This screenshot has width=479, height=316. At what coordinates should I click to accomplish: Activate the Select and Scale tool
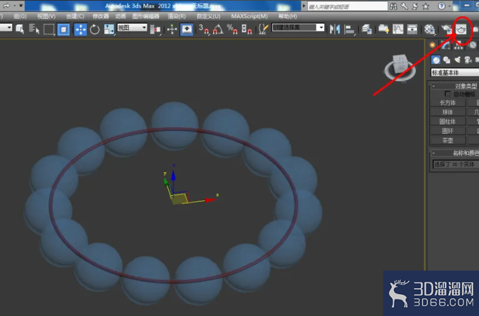109,29
